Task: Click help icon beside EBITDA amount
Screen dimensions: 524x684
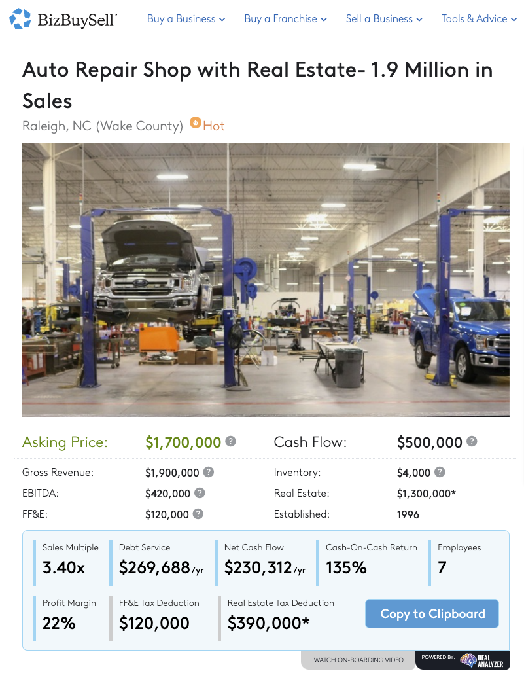Action: (200, 493)
